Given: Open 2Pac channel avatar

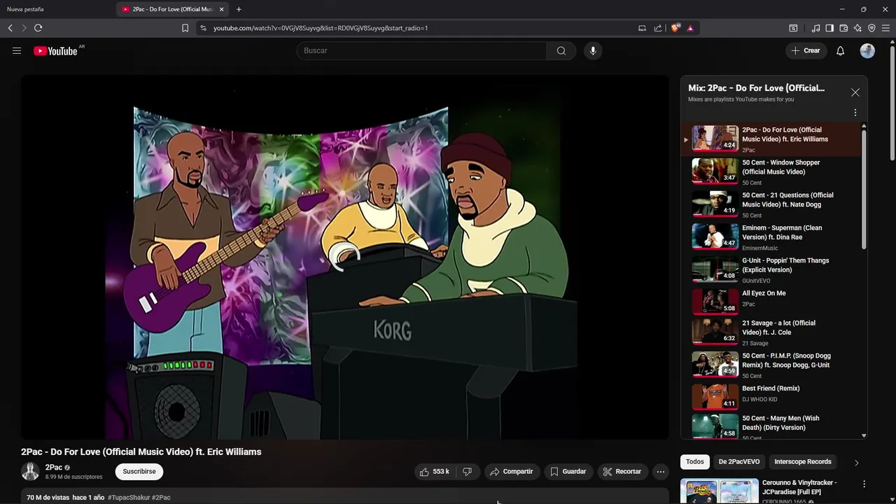Looking at the screenshot, I should 30,471.
